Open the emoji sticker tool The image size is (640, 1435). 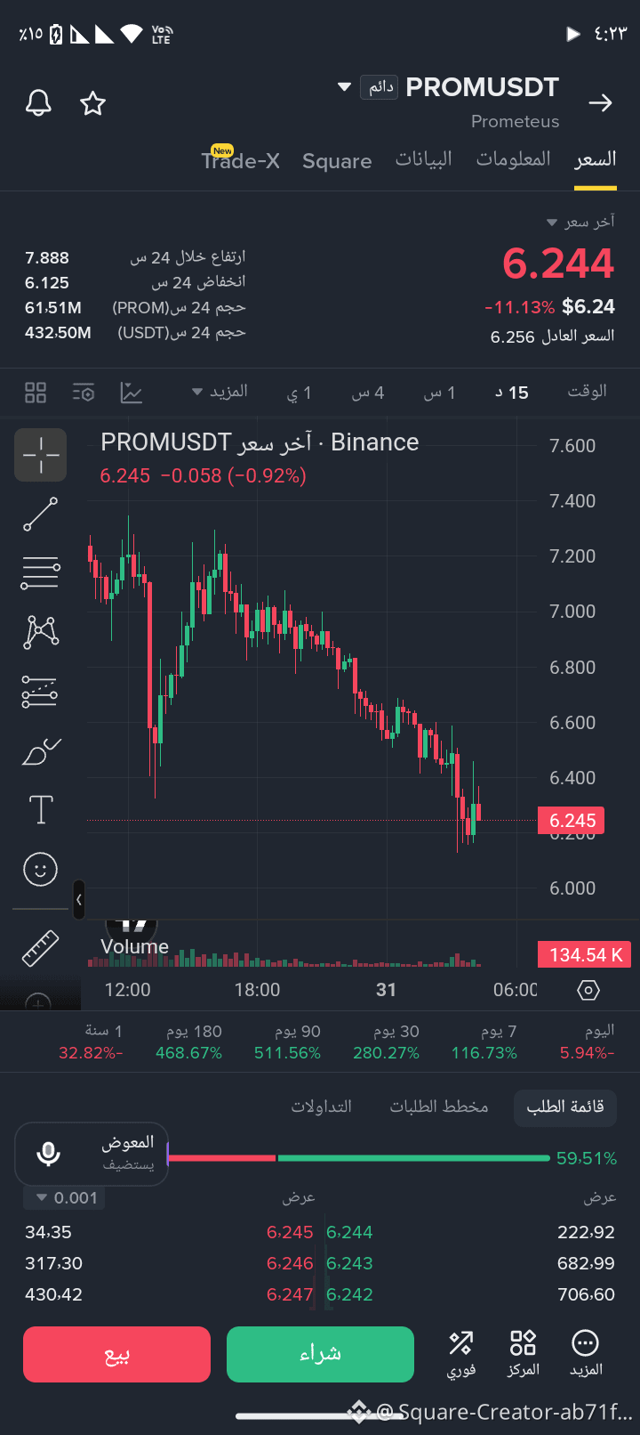[x=40, y=869]
